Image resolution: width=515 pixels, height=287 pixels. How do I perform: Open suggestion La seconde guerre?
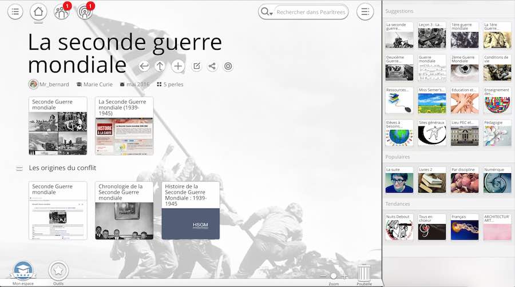399,35
